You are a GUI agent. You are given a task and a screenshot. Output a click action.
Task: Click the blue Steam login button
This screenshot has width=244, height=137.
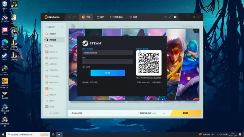point(108,73)
